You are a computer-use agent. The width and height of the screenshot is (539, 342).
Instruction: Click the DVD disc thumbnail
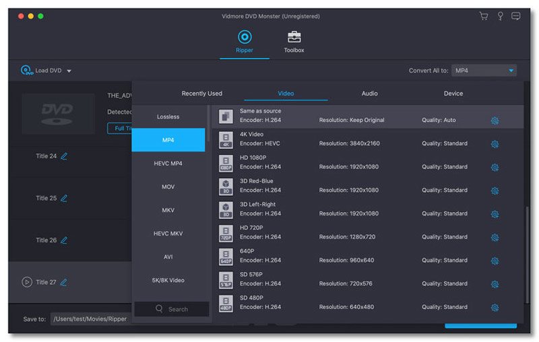pos(58,113)
